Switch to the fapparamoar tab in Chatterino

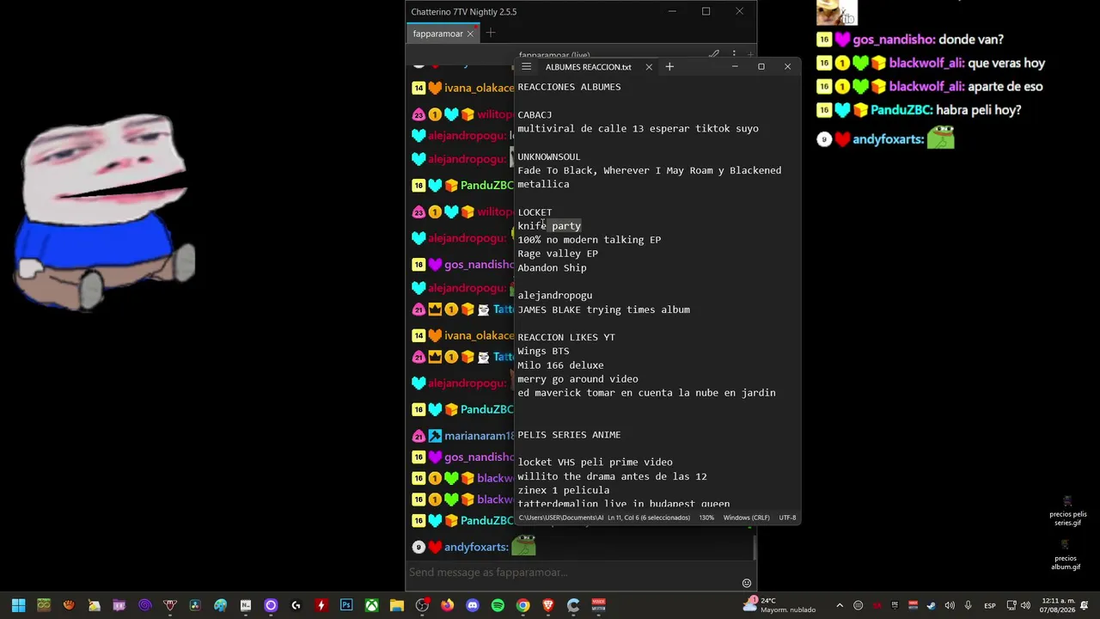[437, 34]
